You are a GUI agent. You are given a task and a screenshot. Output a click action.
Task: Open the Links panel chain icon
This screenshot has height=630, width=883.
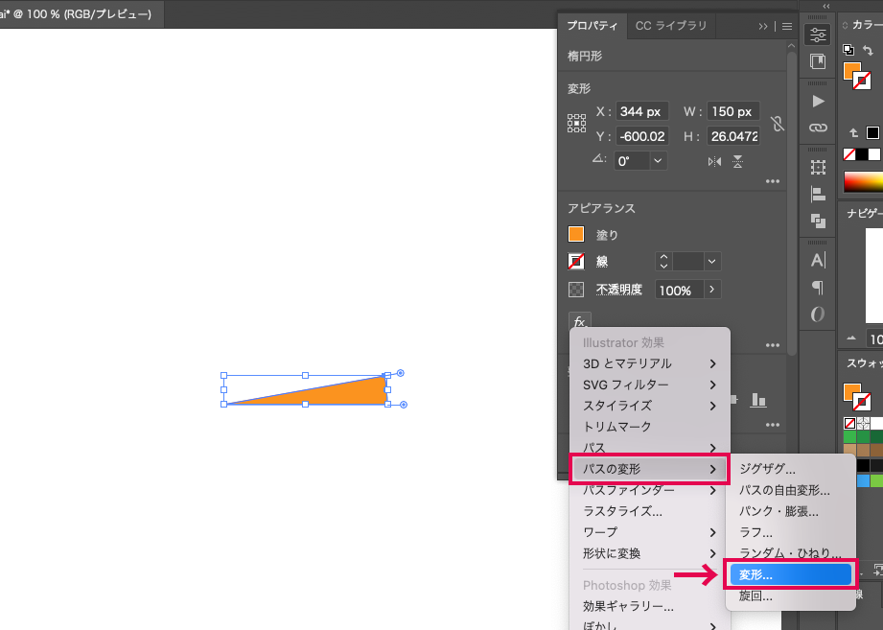pos(818,127)
